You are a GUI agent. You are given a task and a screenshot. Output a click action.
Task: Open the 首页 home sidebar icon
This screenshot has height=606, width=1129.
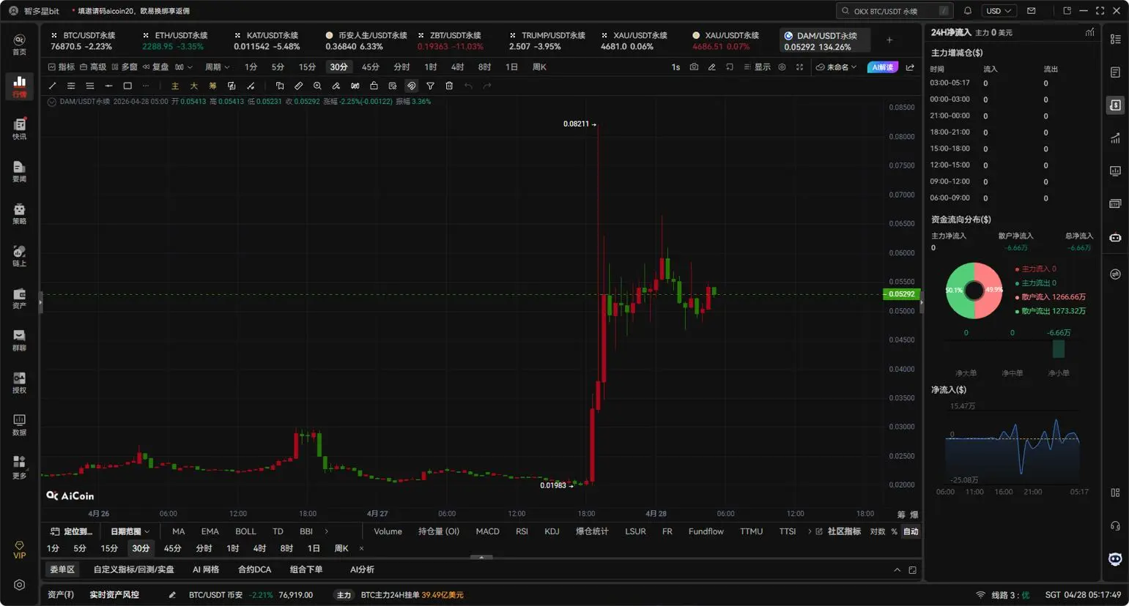pyautogui.click(x=19, y=44)
